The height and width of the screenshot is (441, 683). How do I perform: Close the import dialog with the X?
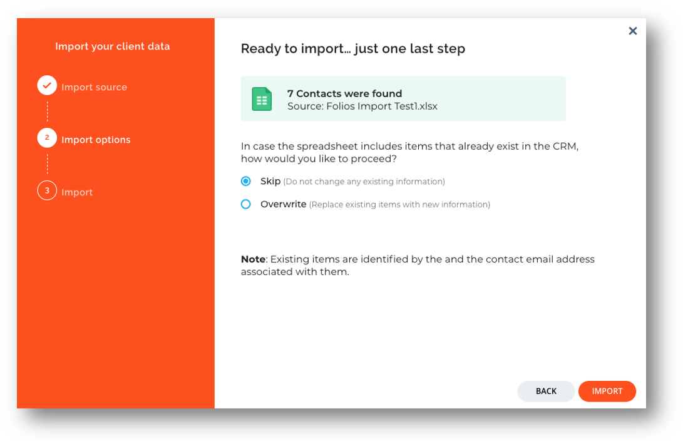point(632,31)
